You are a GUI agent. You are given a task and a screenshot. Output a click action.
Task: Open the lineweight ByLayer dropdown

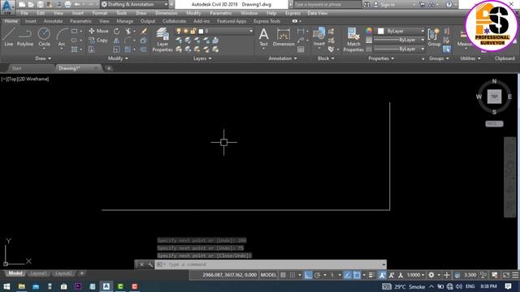coord(399,40)
